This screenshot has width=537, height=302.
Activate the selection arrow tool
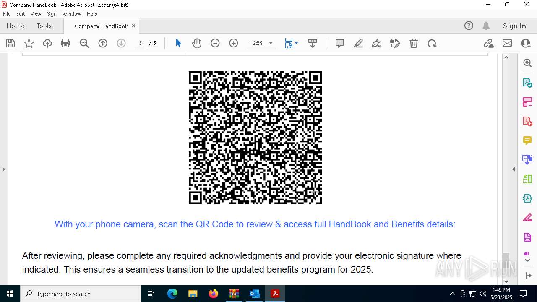coord(178,43)
